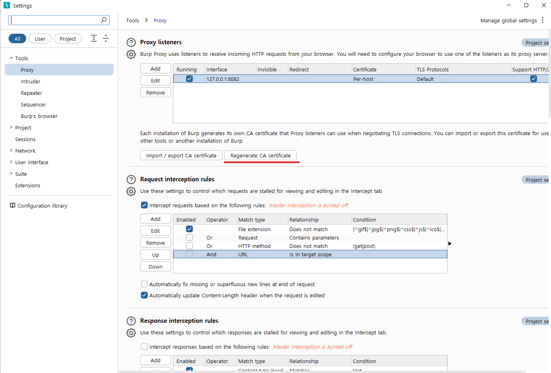Uncheck Intercept requests based on following rules
This screenshot has width=551, height=373.
(x=145, y=205)
